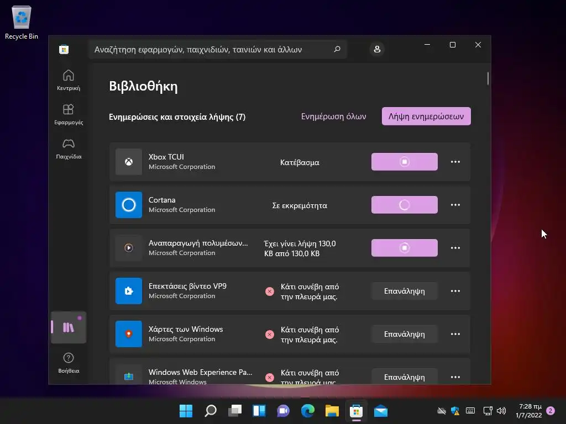The width and height of the screenshot is (566, 424).
Task: Open the notification count badge
Action: point(551,411)
